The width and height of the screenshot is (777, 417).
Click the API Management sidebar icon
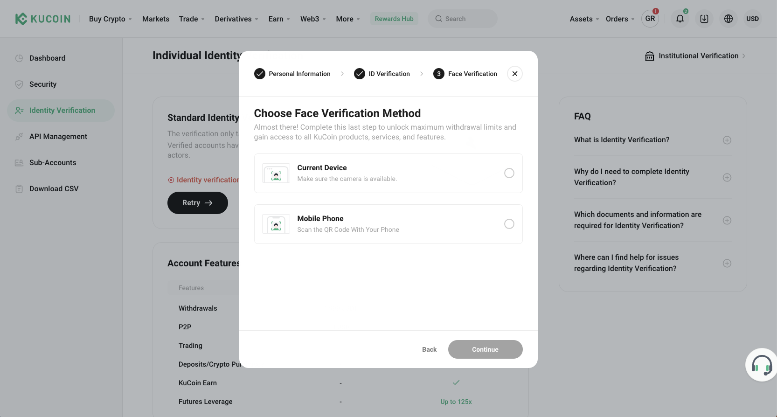(x=19, y=136)
